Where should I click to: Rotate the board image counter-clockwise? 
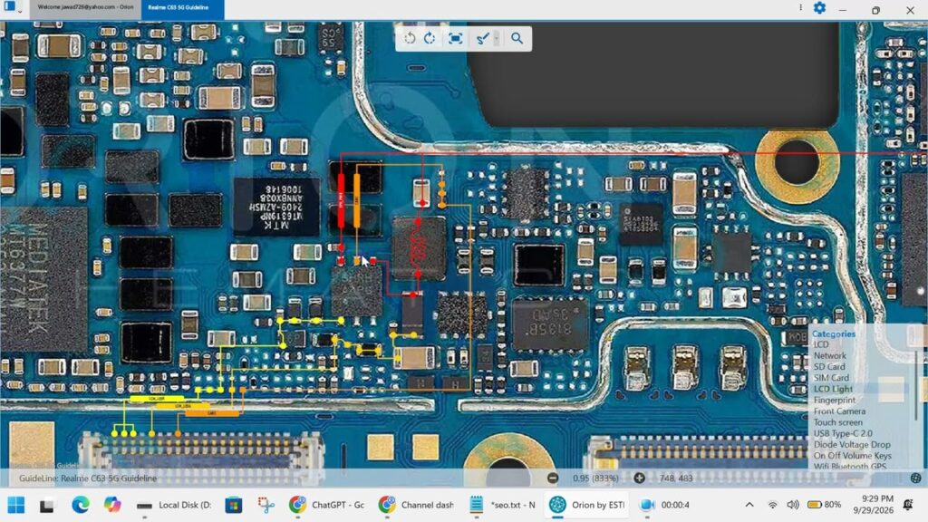(410, 38)
